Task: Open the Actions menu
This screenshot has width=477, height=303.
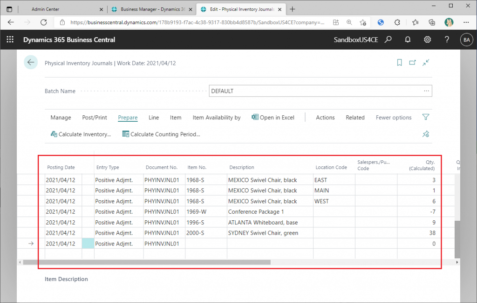Action: coord(325,118)
